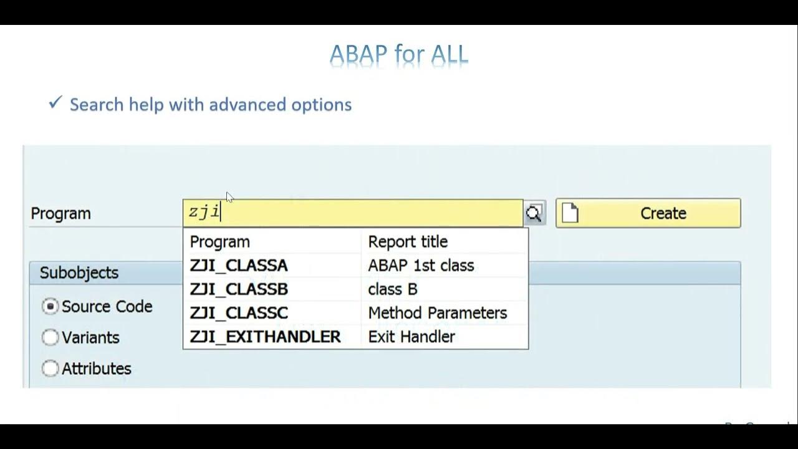Click the Subobjects group header

click(79, 273)
